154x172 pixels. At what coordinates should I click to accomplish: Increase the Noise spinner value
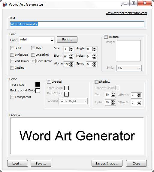point(94,56)
